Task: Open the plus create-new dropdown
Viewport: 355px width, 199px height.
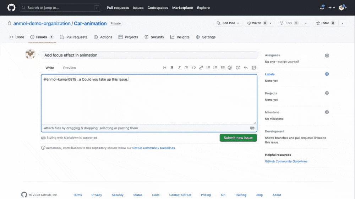Action: [332, 8]
